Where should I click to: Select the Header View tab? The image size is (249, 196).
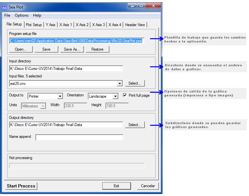tap(135, 25)
